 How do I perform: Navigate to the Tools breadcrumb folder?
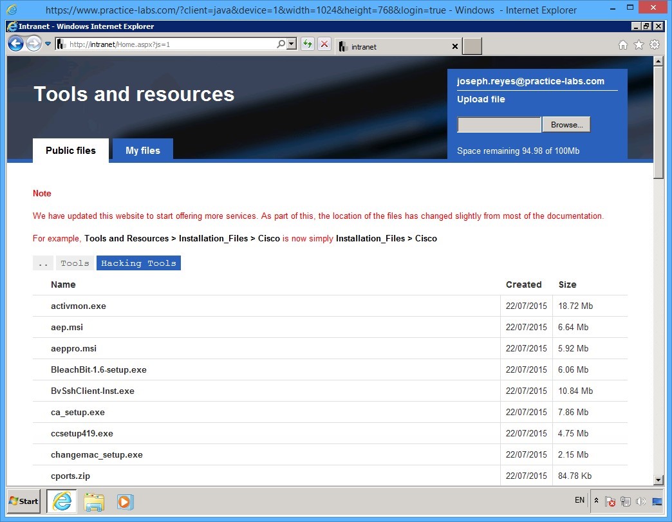point(75,263)
